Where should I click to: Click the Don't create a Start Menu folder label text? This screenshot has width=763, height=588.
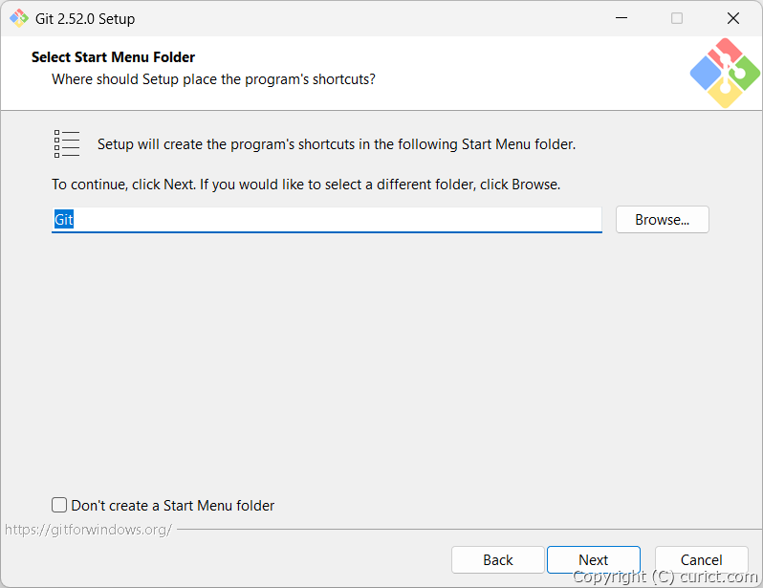tap(173, 505)
